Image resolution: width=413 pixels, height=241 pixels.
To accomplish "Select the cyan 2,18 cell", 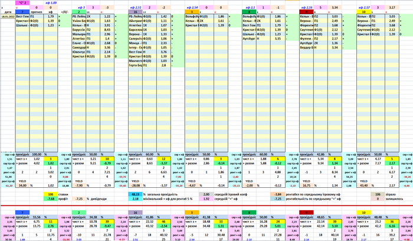I will coord(135,199).
